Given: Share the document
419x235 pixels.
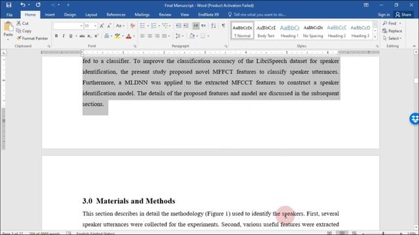Looking at the screenshot, I should coord(403,14).
